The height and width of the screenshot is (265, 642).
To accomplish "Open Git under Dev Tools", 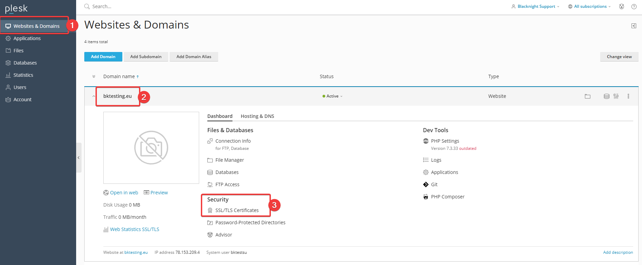I will pyautogui.click(x=434, y=184).
